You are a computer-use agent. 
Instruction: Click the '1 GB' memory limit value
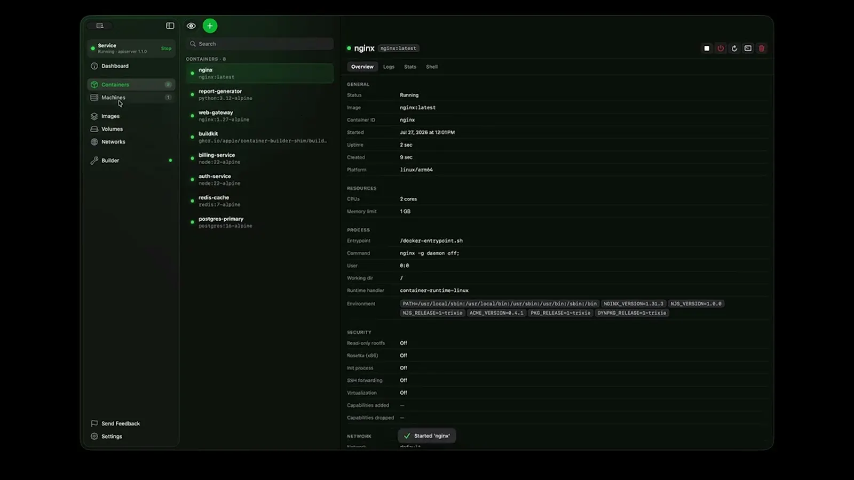pyautogui.click(x=405, y=212)
